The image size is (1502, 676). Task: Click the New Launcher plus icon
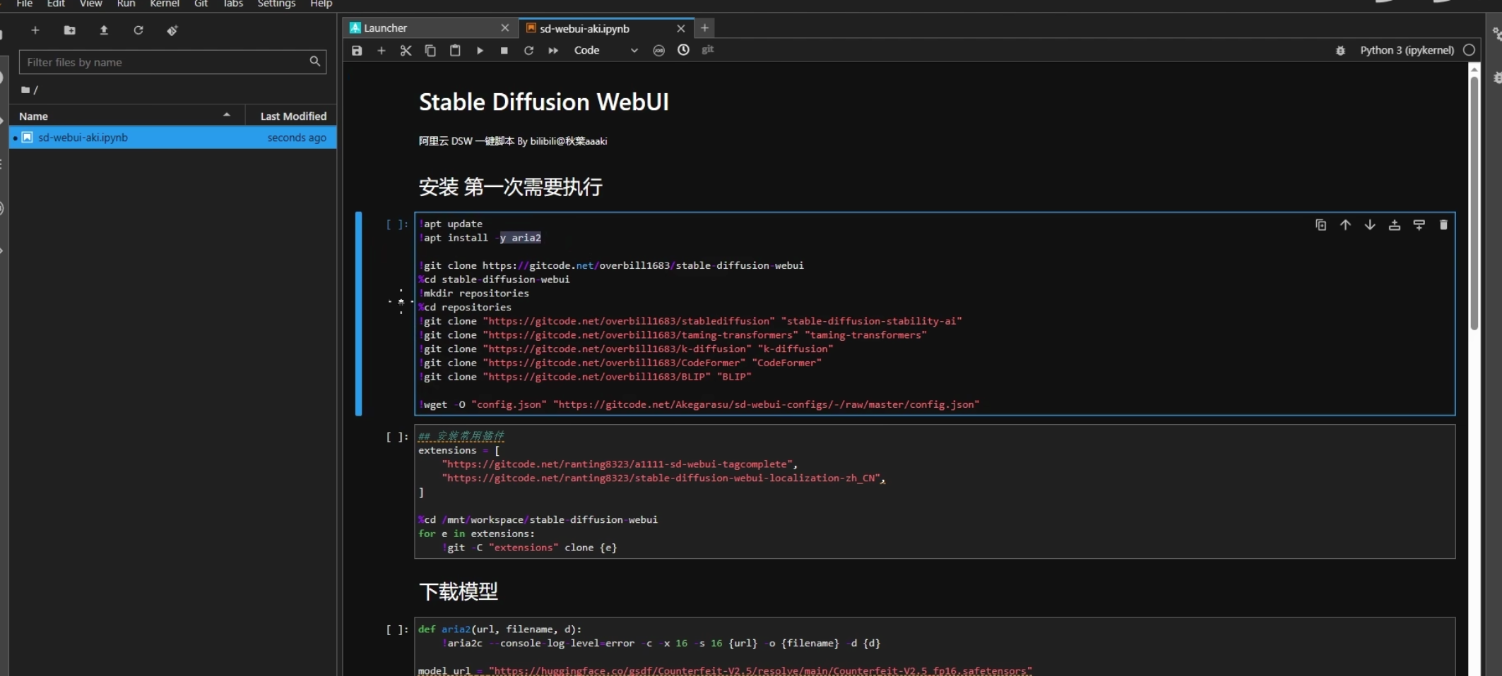(35, 30)
